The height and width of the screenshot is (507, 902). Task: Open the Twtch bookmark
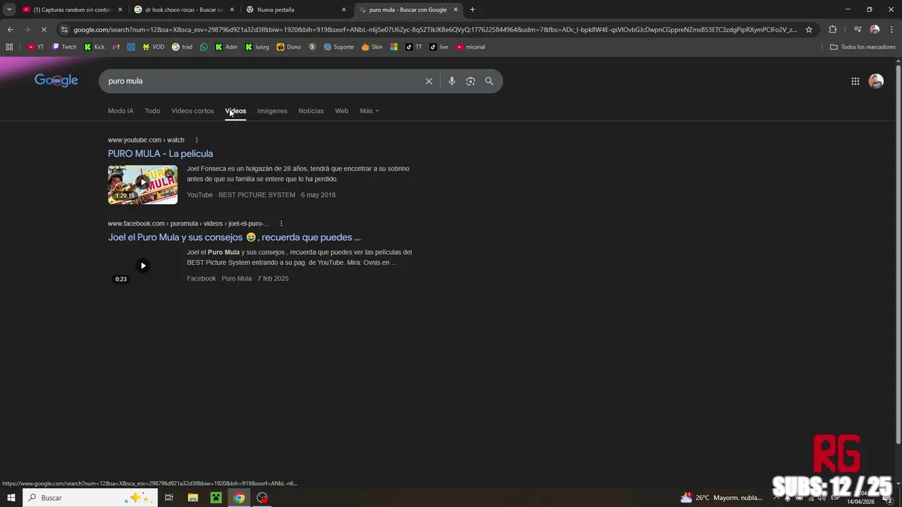(x=64, y=47)
